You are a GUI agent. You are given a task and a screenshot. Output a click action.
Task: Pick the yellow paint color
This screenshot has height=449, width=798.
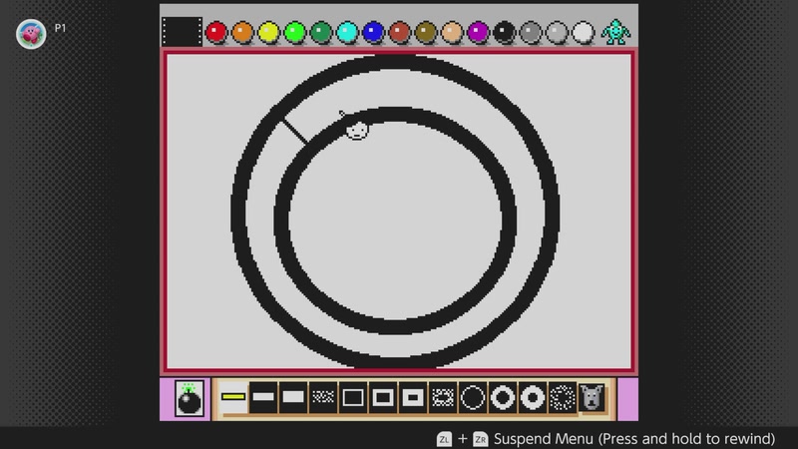(x=268, y=32)
